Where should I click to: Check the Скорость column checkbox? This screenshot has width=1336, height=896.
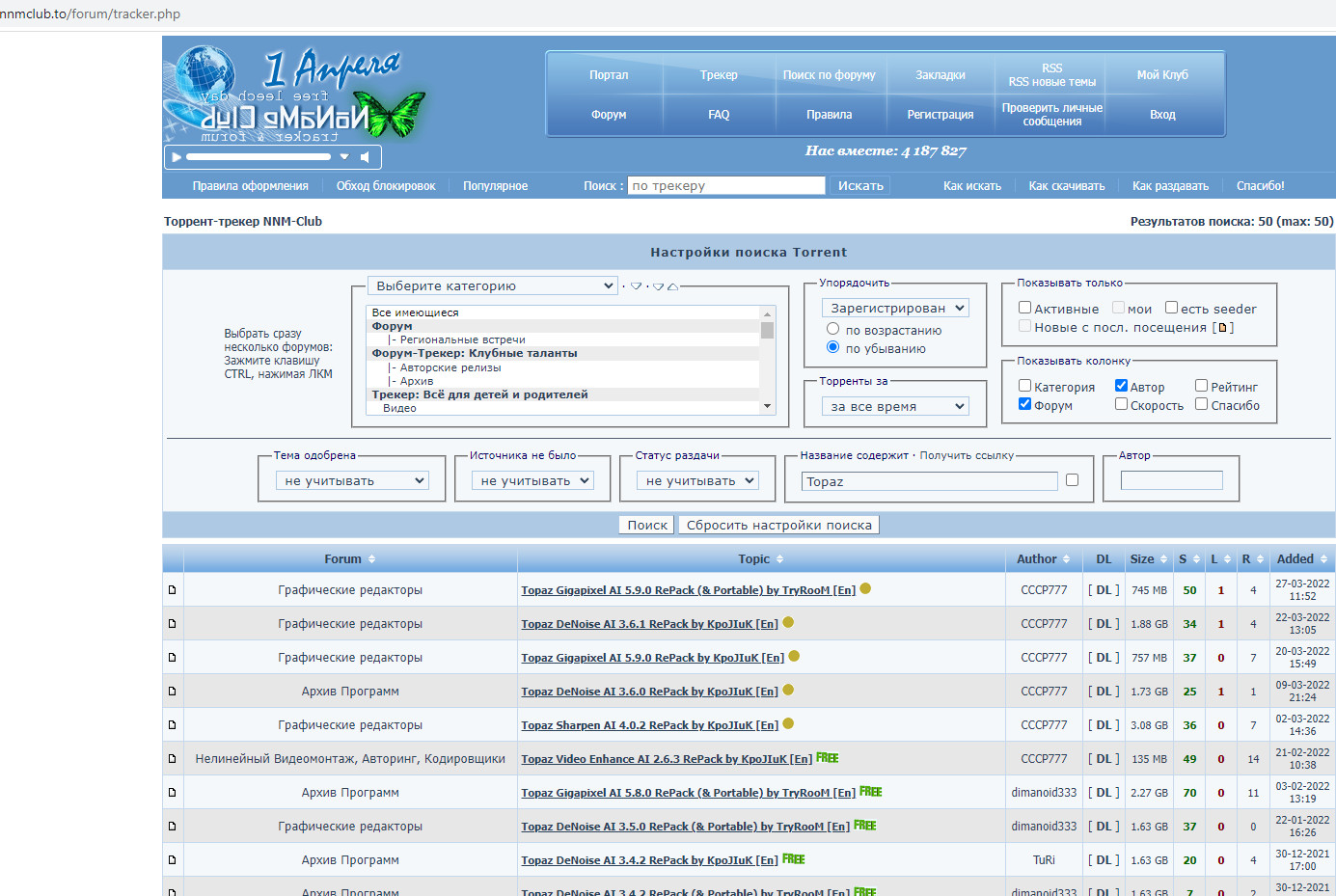click(1121, 404)
